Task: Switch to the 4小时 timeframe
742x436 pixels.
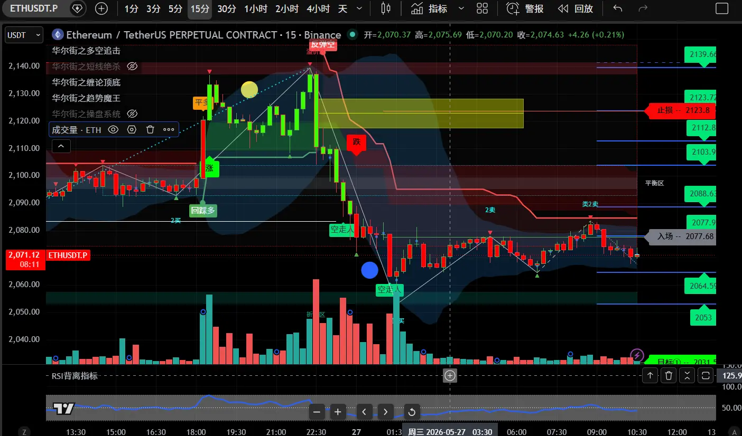Action: (318, 8)
